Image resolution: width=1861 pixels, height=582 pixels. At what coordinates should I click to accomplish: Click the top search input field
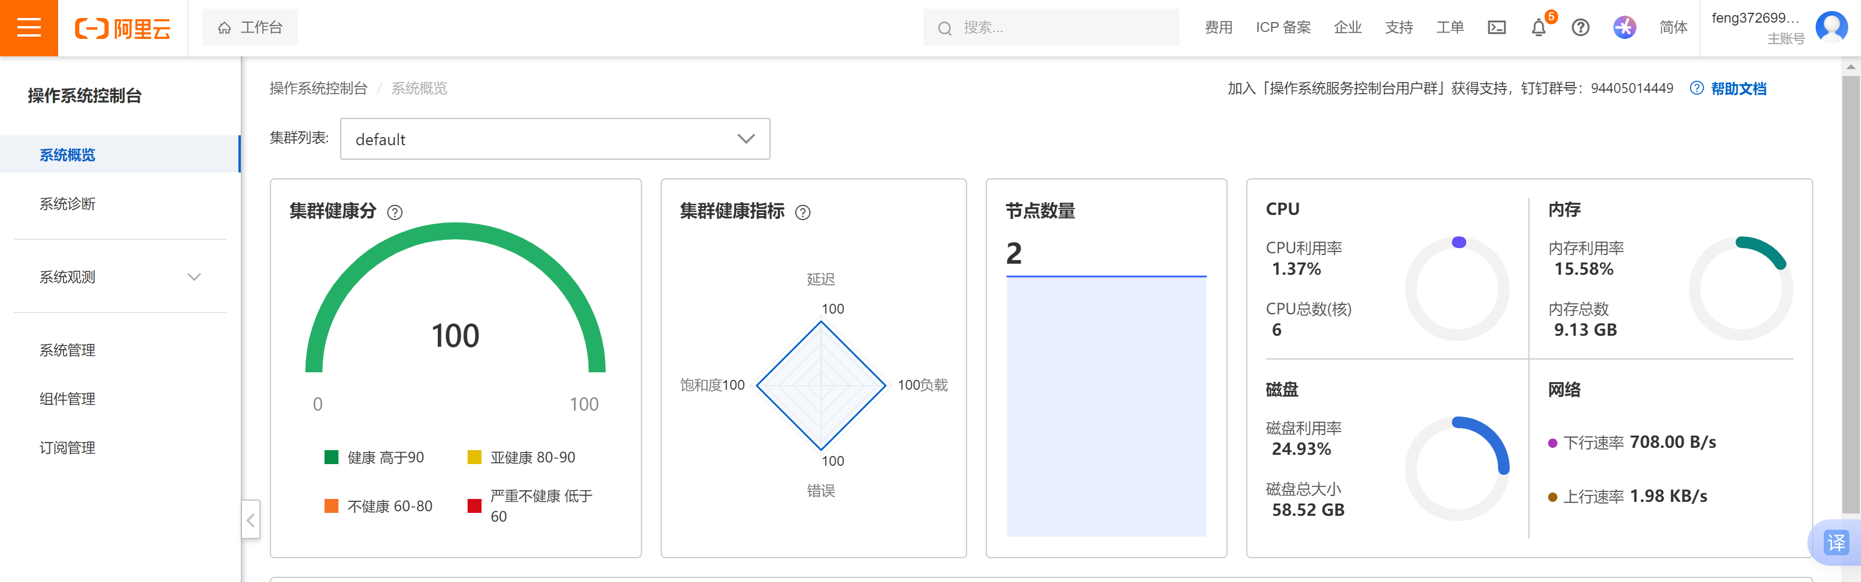tap(1050, 27)
